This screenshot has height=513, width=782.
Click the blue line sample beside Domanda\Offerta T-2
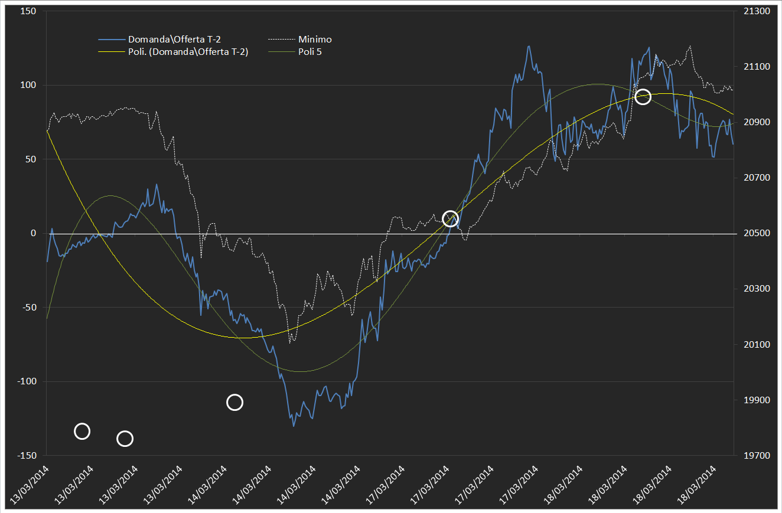coord(112,40)
